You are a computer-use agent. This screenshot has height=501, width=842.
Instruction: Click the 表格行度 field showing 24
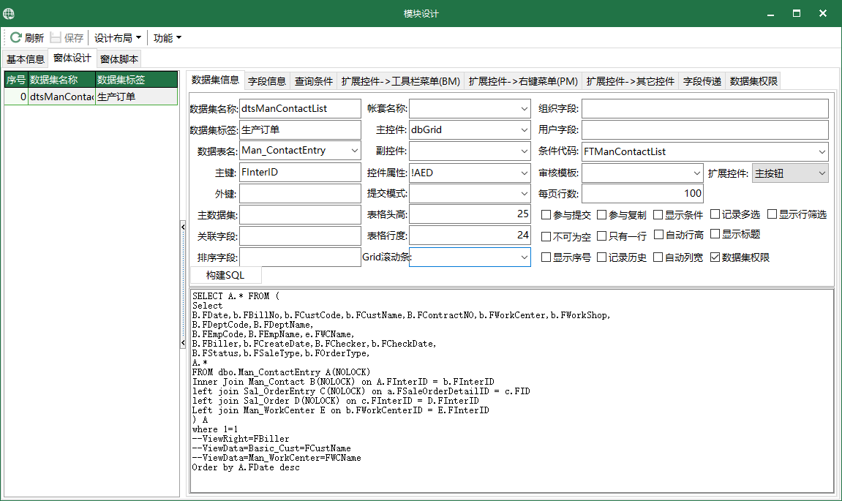[470, 236]
